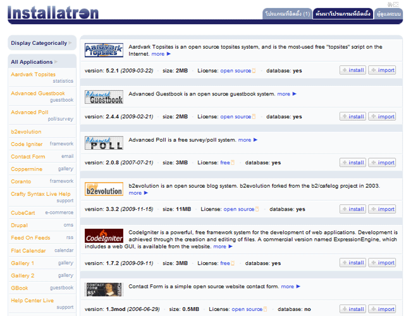411x316 pixels.
Task: Open the open source license link for Contact Form
Action: point(247,309)
